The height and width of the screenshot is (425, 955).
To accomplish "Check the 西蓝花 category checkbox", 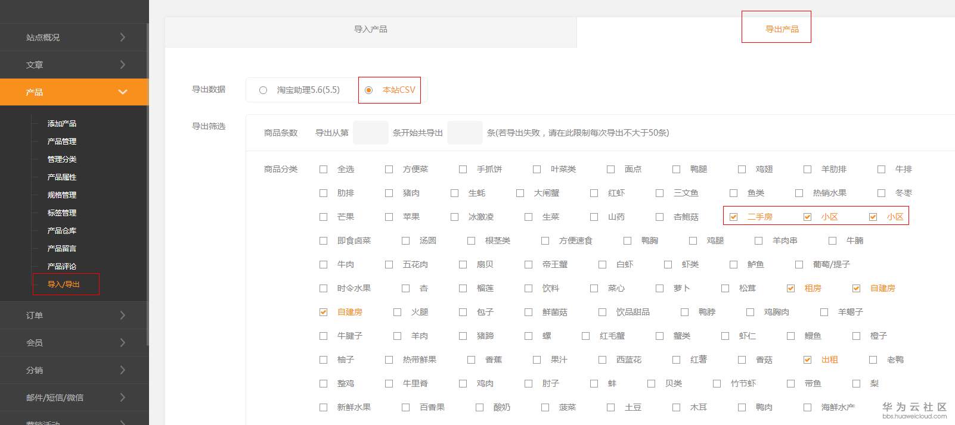I will (602, 360).
